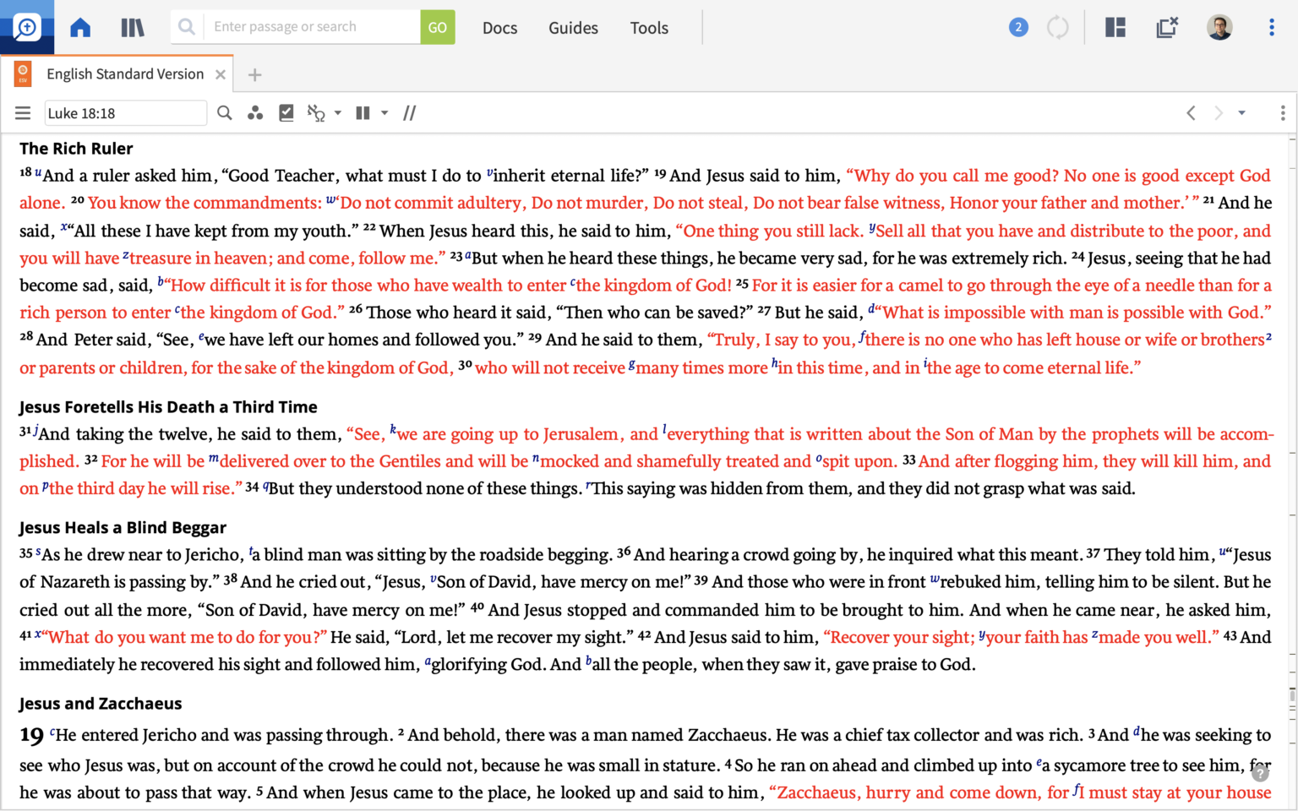
Task: Toggle the multiple resources view
Action: tap(363, 112)
